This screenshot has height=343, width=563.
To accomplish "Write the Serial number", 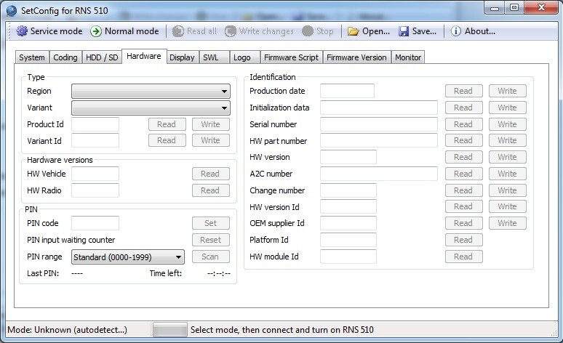I will pyautogui.click(x=507, y=124).
